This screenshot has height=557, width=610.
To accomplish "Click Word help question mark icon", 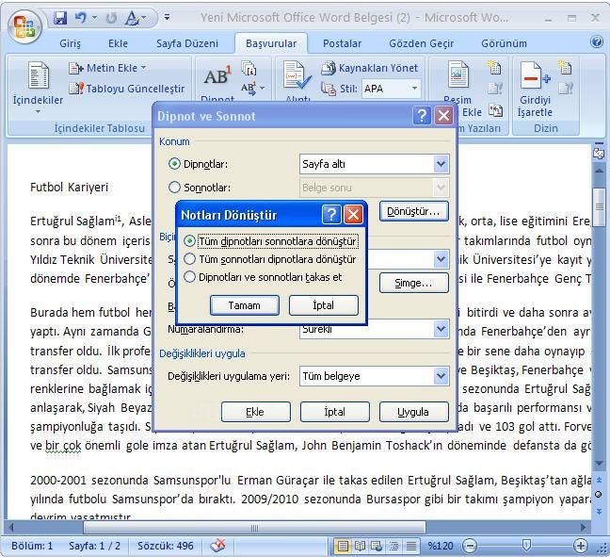I will click(597, 41).
